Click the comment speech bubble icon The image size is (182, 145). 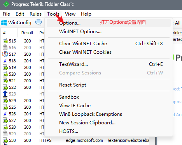coord(38,23)
